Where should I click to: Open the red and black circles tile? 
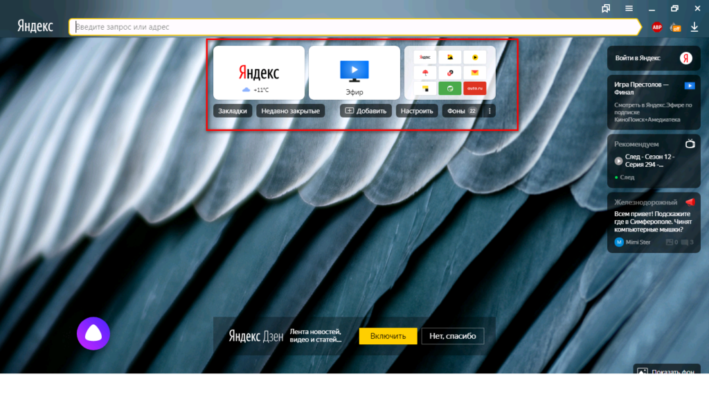tap(450, 72)
